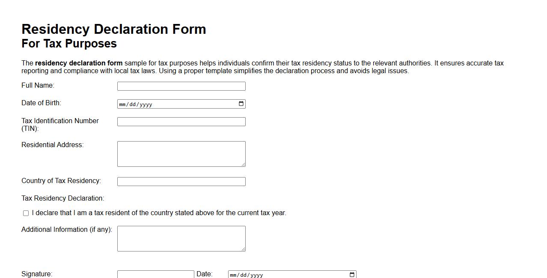
Task: Open the Date of Birth calendar picker
Action: tap(241, 104)
